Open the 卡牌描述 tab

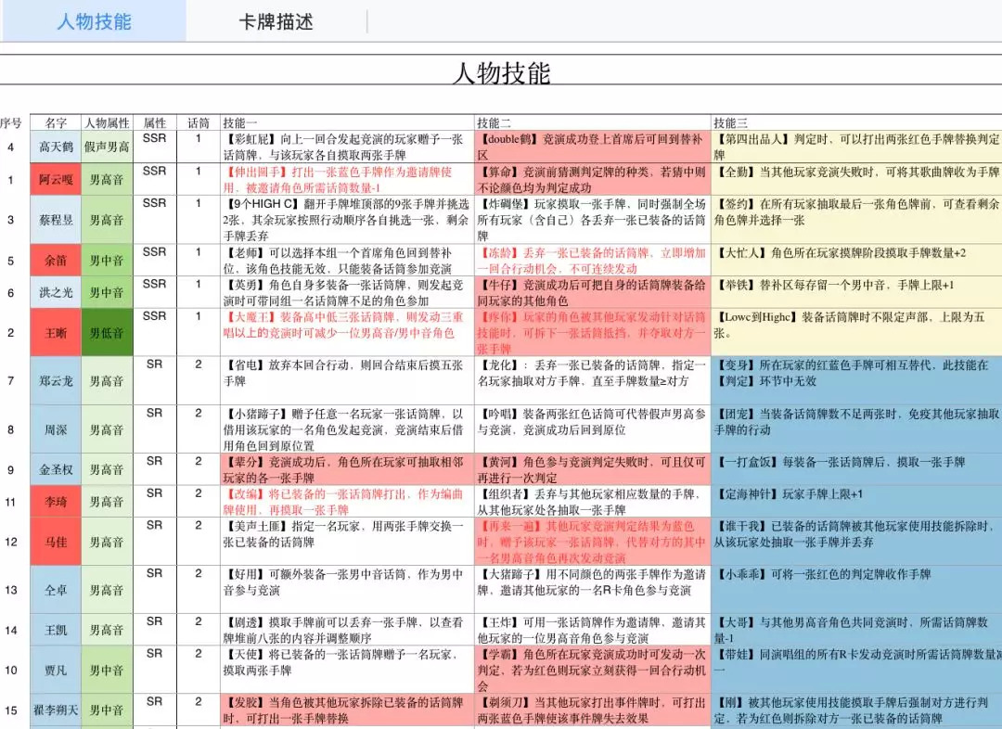click(x=276, y=21)
